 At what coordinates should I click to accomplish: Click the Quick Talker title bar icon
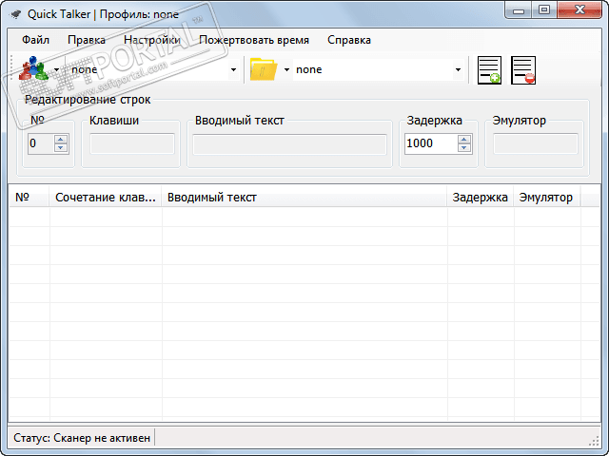16,14
